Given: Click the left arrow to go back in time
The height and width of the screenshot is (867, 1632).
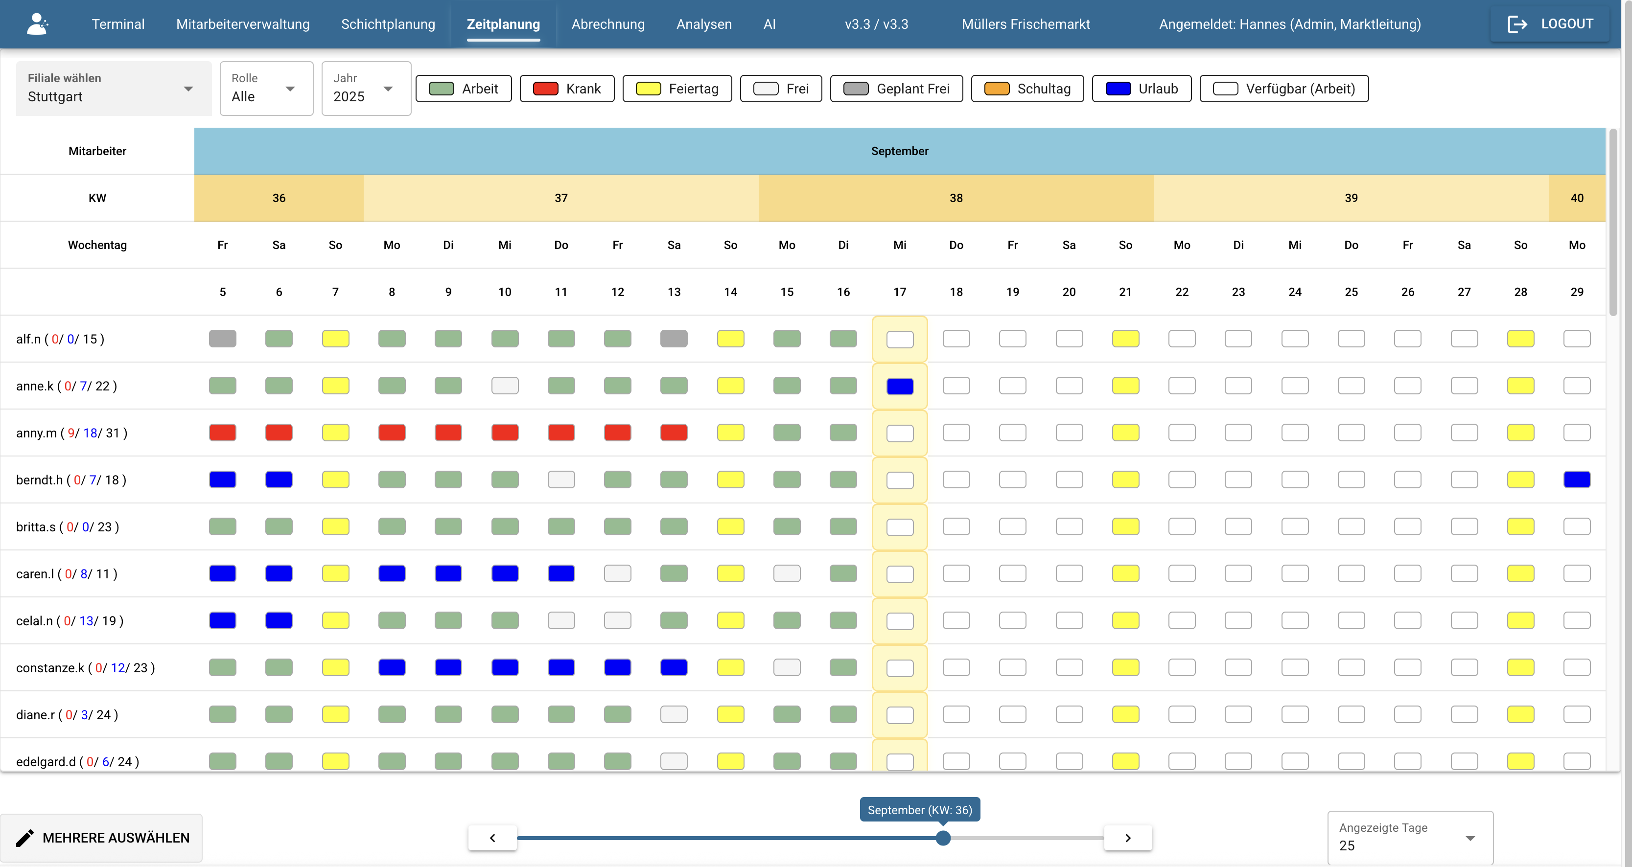Looking at the screenshot, I should 492,837.
